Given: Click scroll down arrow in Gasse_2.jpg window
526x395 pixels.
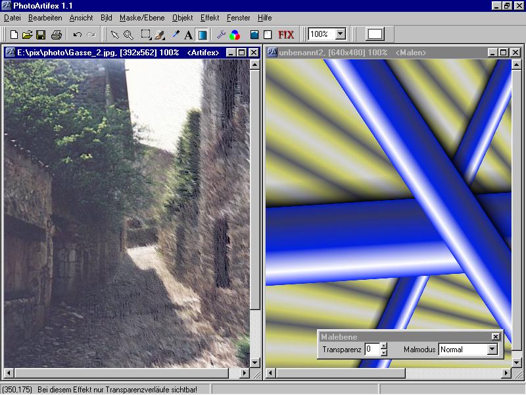Looking at the screenshot, I should point(255,363).
